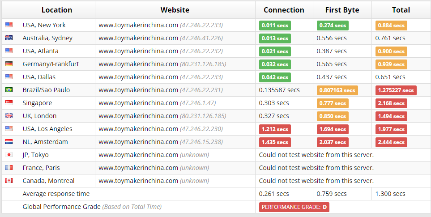Click the Japanese flag in the Tokyo row
This screenshot has height=217, width=431.
pos(9,155)
